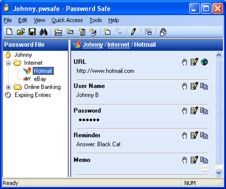Click the vertical scrollbar thumb
Image resolution: width=226 pixels, height=189 pixels.
click(x=219, y=112)
